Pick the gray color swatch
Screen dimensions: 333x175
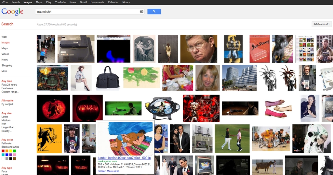(x=7, y=159)
